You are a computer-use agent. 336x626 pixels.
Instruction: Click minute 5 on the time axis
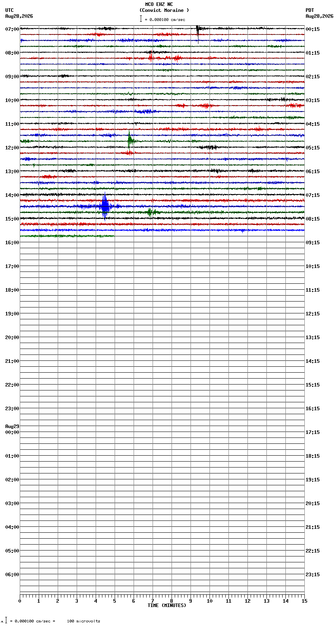[115, 601]
